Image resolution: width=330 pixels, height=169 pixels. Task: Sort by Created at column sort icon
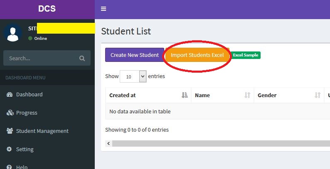pos(185,96)
